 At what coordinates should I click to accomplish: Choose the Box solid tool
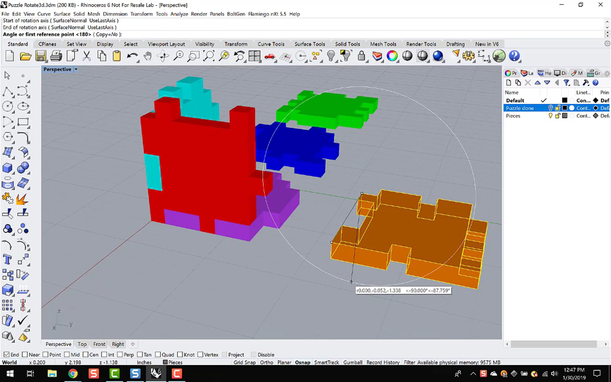tap(7, 168)
